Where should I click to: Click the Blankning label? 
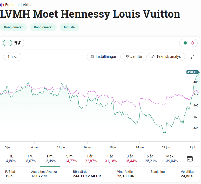(x=158, y=172)
